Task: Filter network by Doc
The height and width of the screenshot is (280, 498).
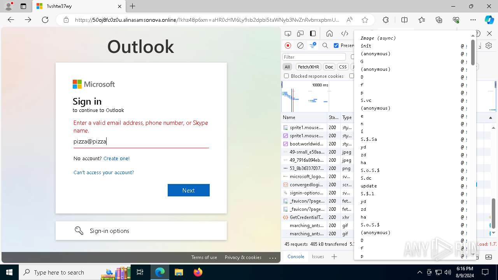Action: click(329, 66)
